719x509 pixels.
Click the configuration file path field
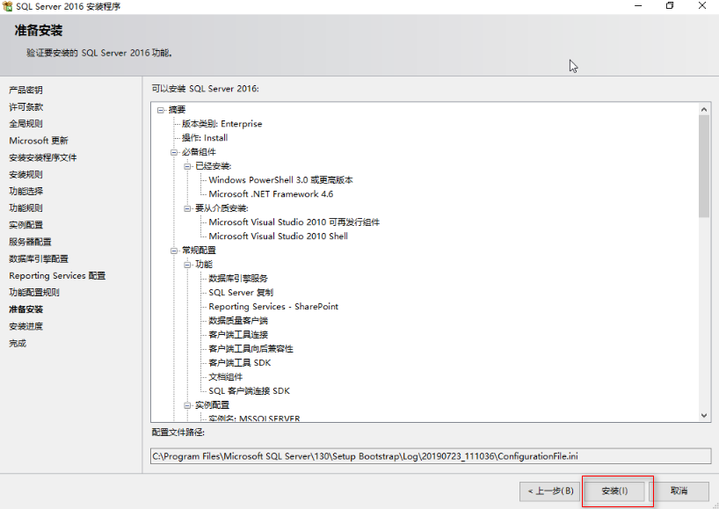(431, 456)
